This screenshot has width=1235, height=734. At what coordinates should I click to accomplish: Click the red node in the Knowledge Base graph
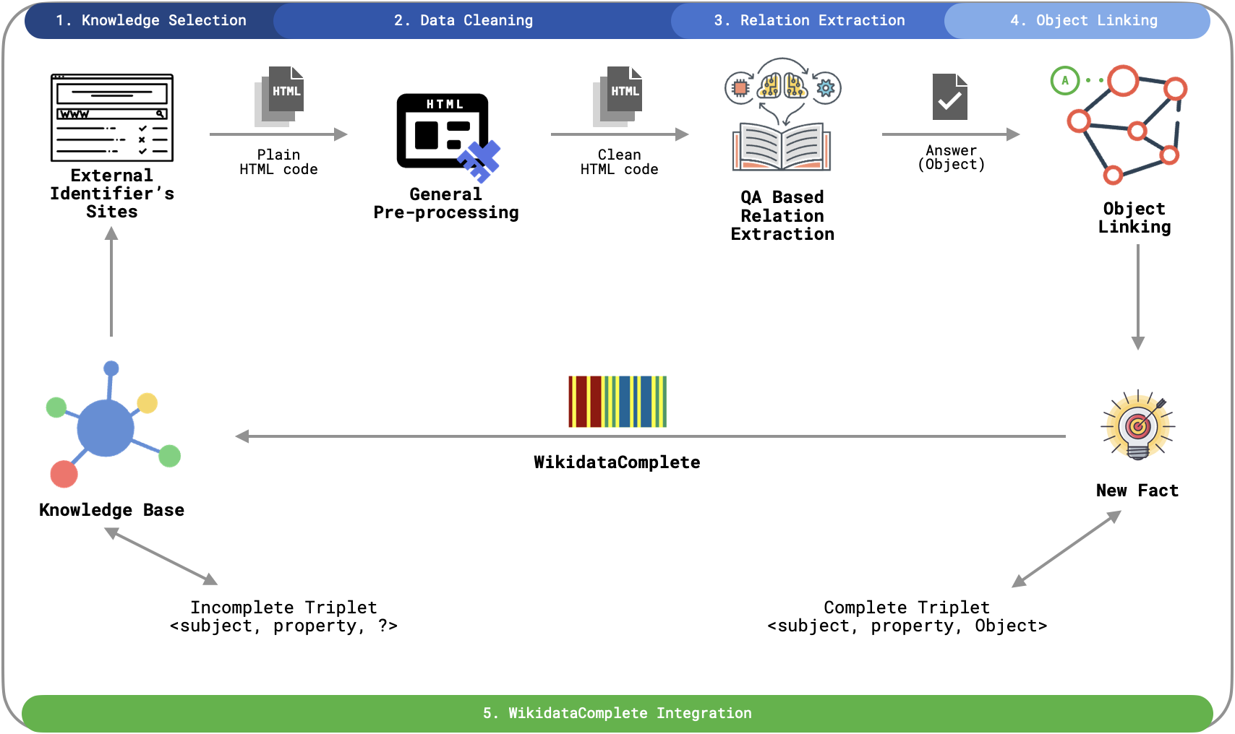pyautogui.click(x=64, y=474)
